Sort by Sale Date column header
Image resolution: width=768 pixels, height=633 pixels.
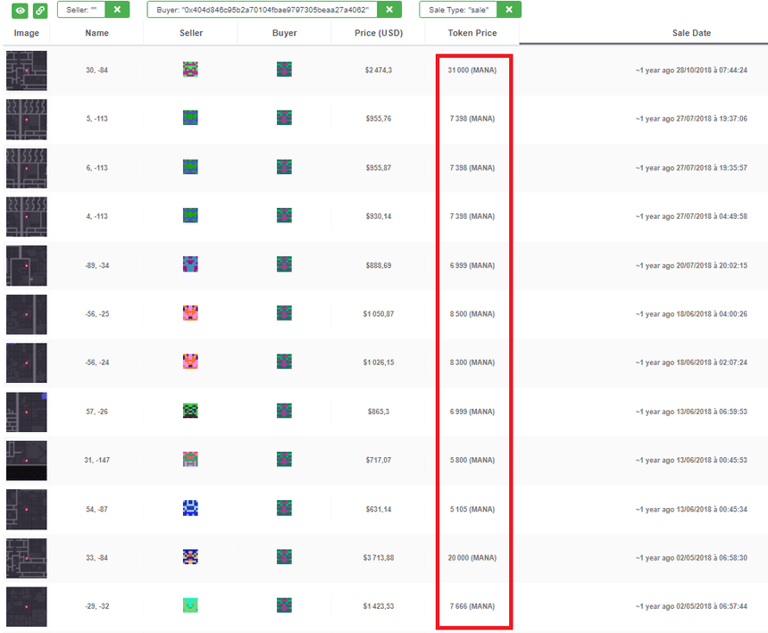click(691, 33)
